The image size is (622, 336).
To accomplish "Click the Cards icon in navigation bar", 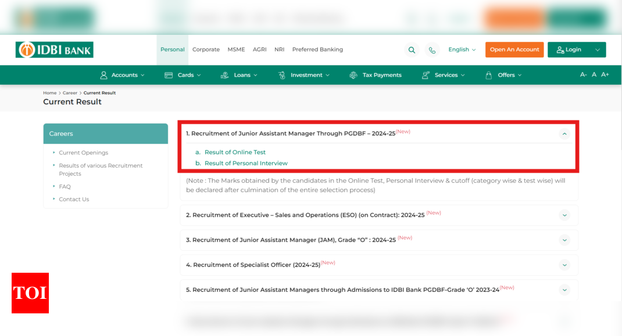I will coord(169,75).
